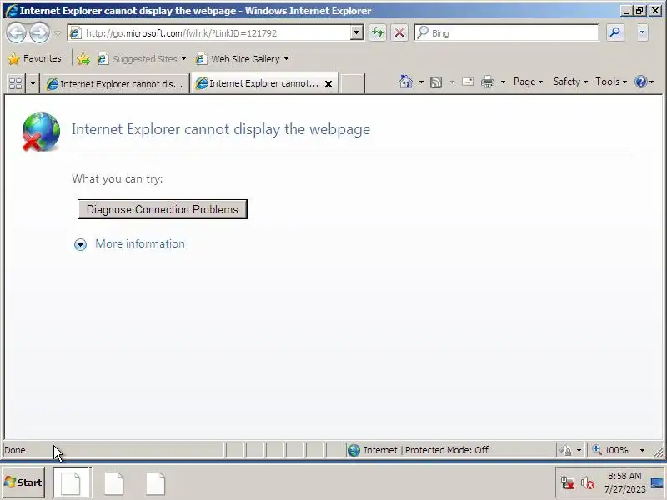Click the browser Forward arrow button
Screen dimensions: 667x500
pos(39,32)
